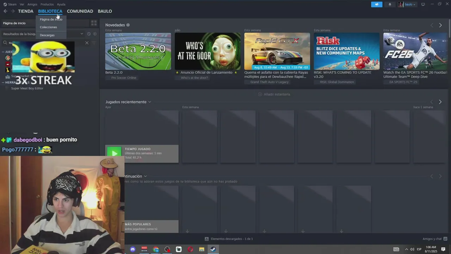Collapse the JUEGOS category
Screen dimensions: 451x254
pos(3,52)
